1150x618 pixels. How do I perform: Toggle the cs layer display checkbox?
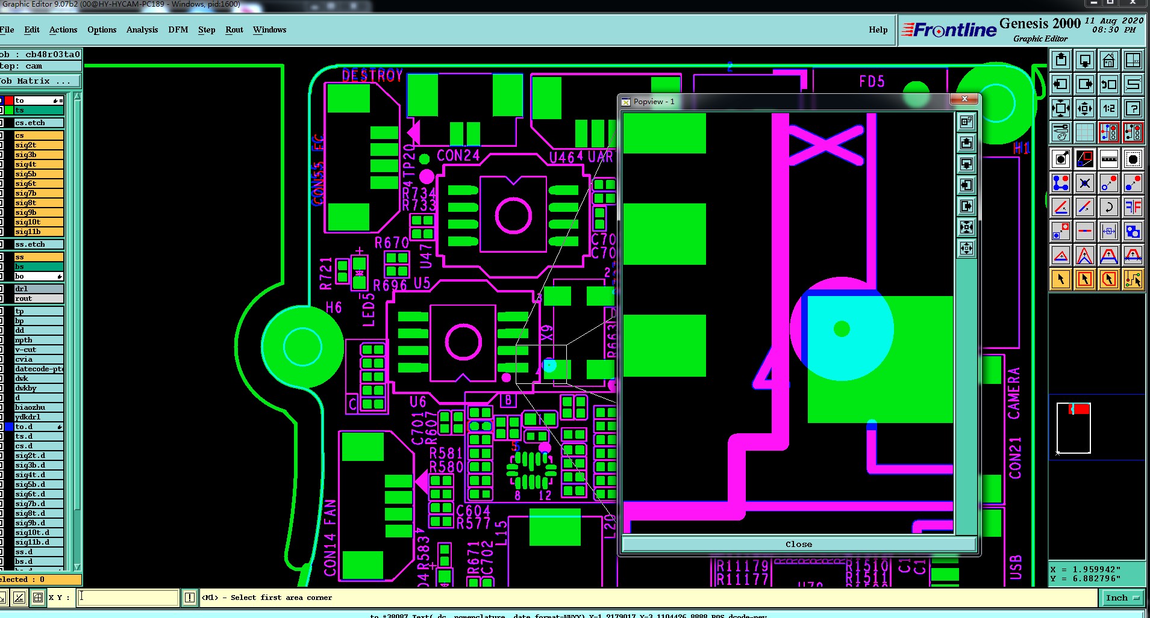tap(2, 135)
